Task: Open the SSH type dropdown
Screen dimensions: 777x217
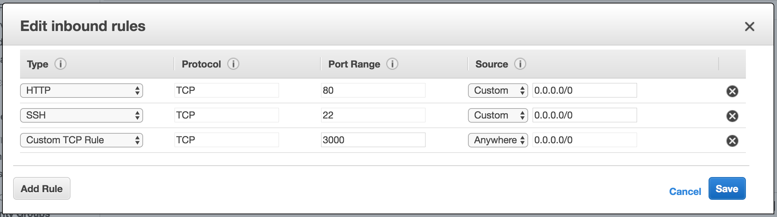Action: tap(82, 115)
